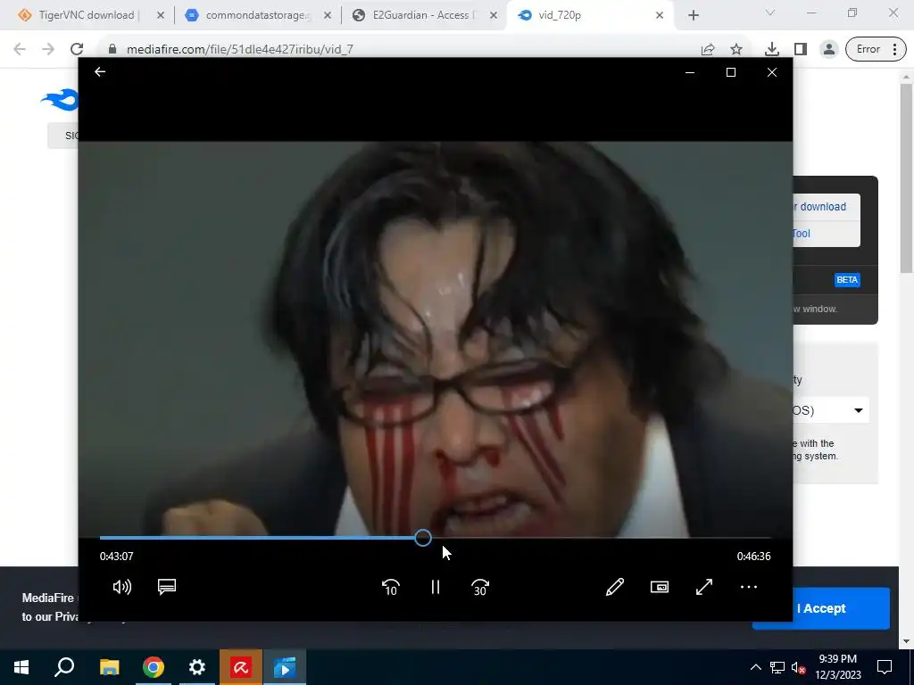The image size is (914, 685).
Task: Bookmark this page with the star icon
Action: coord(736,49)
